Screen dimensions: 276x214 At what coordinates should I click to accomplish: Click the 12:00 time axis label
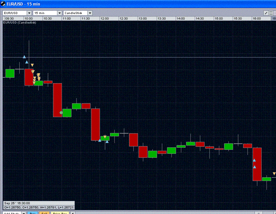pyautogui.click(x=105, y=19)
